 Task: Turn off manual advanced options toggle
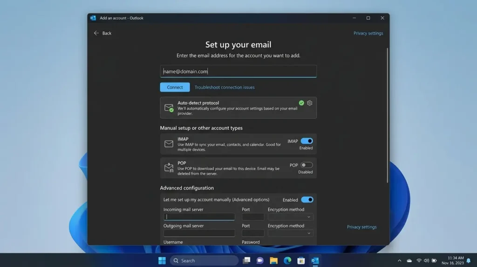[307, 200]
